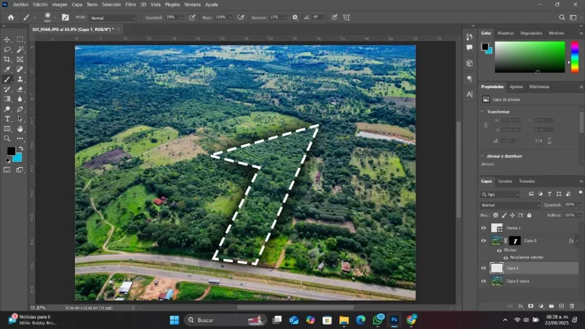Open the Filtro menu
Viewport: 585px width, 329px height.
pos(131,4)
